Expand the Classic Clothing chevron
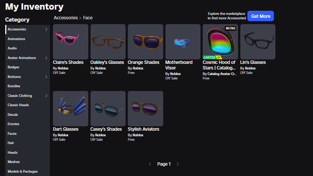 (x=46, y=96)
